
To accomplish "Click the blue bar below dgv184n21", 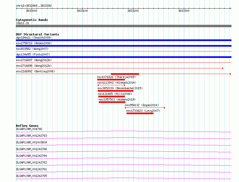I will tap(124, 40).
